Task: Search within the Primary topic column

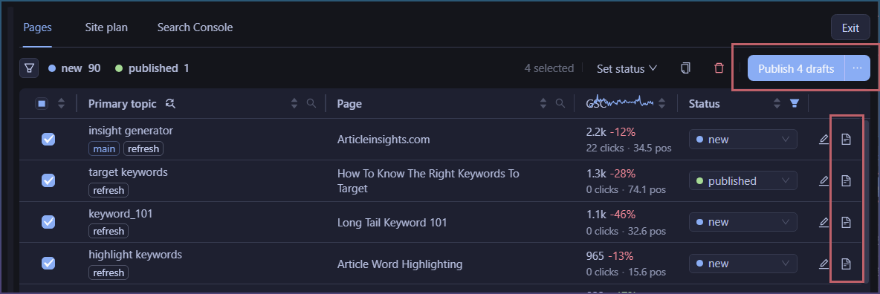Action: 311,103
